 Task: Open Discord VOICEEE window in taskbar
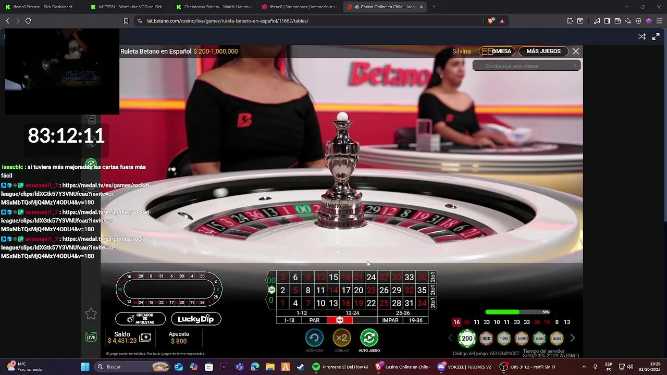(x=465, y=367)
